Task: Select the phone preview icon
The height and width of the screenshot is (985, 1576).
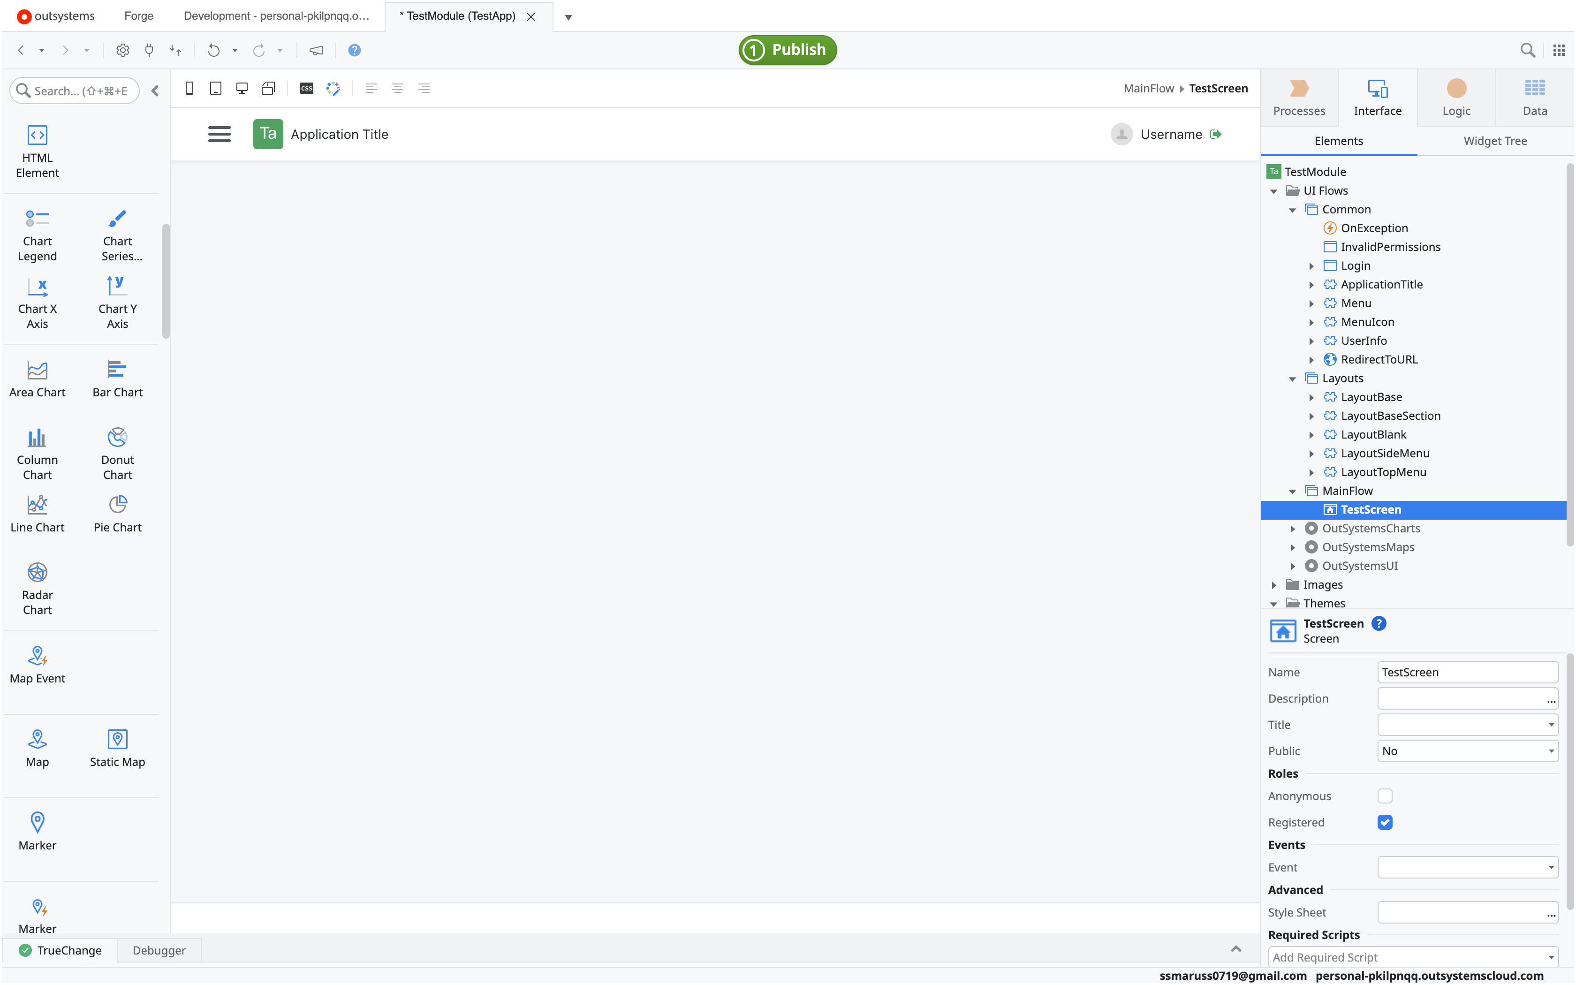Action: (189, 88)
